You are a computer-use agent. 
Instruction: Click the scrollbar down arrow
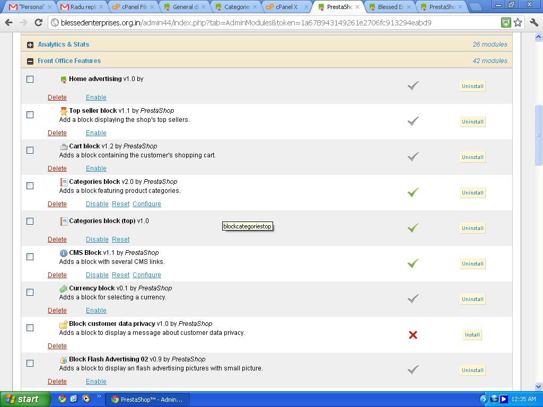539,386
